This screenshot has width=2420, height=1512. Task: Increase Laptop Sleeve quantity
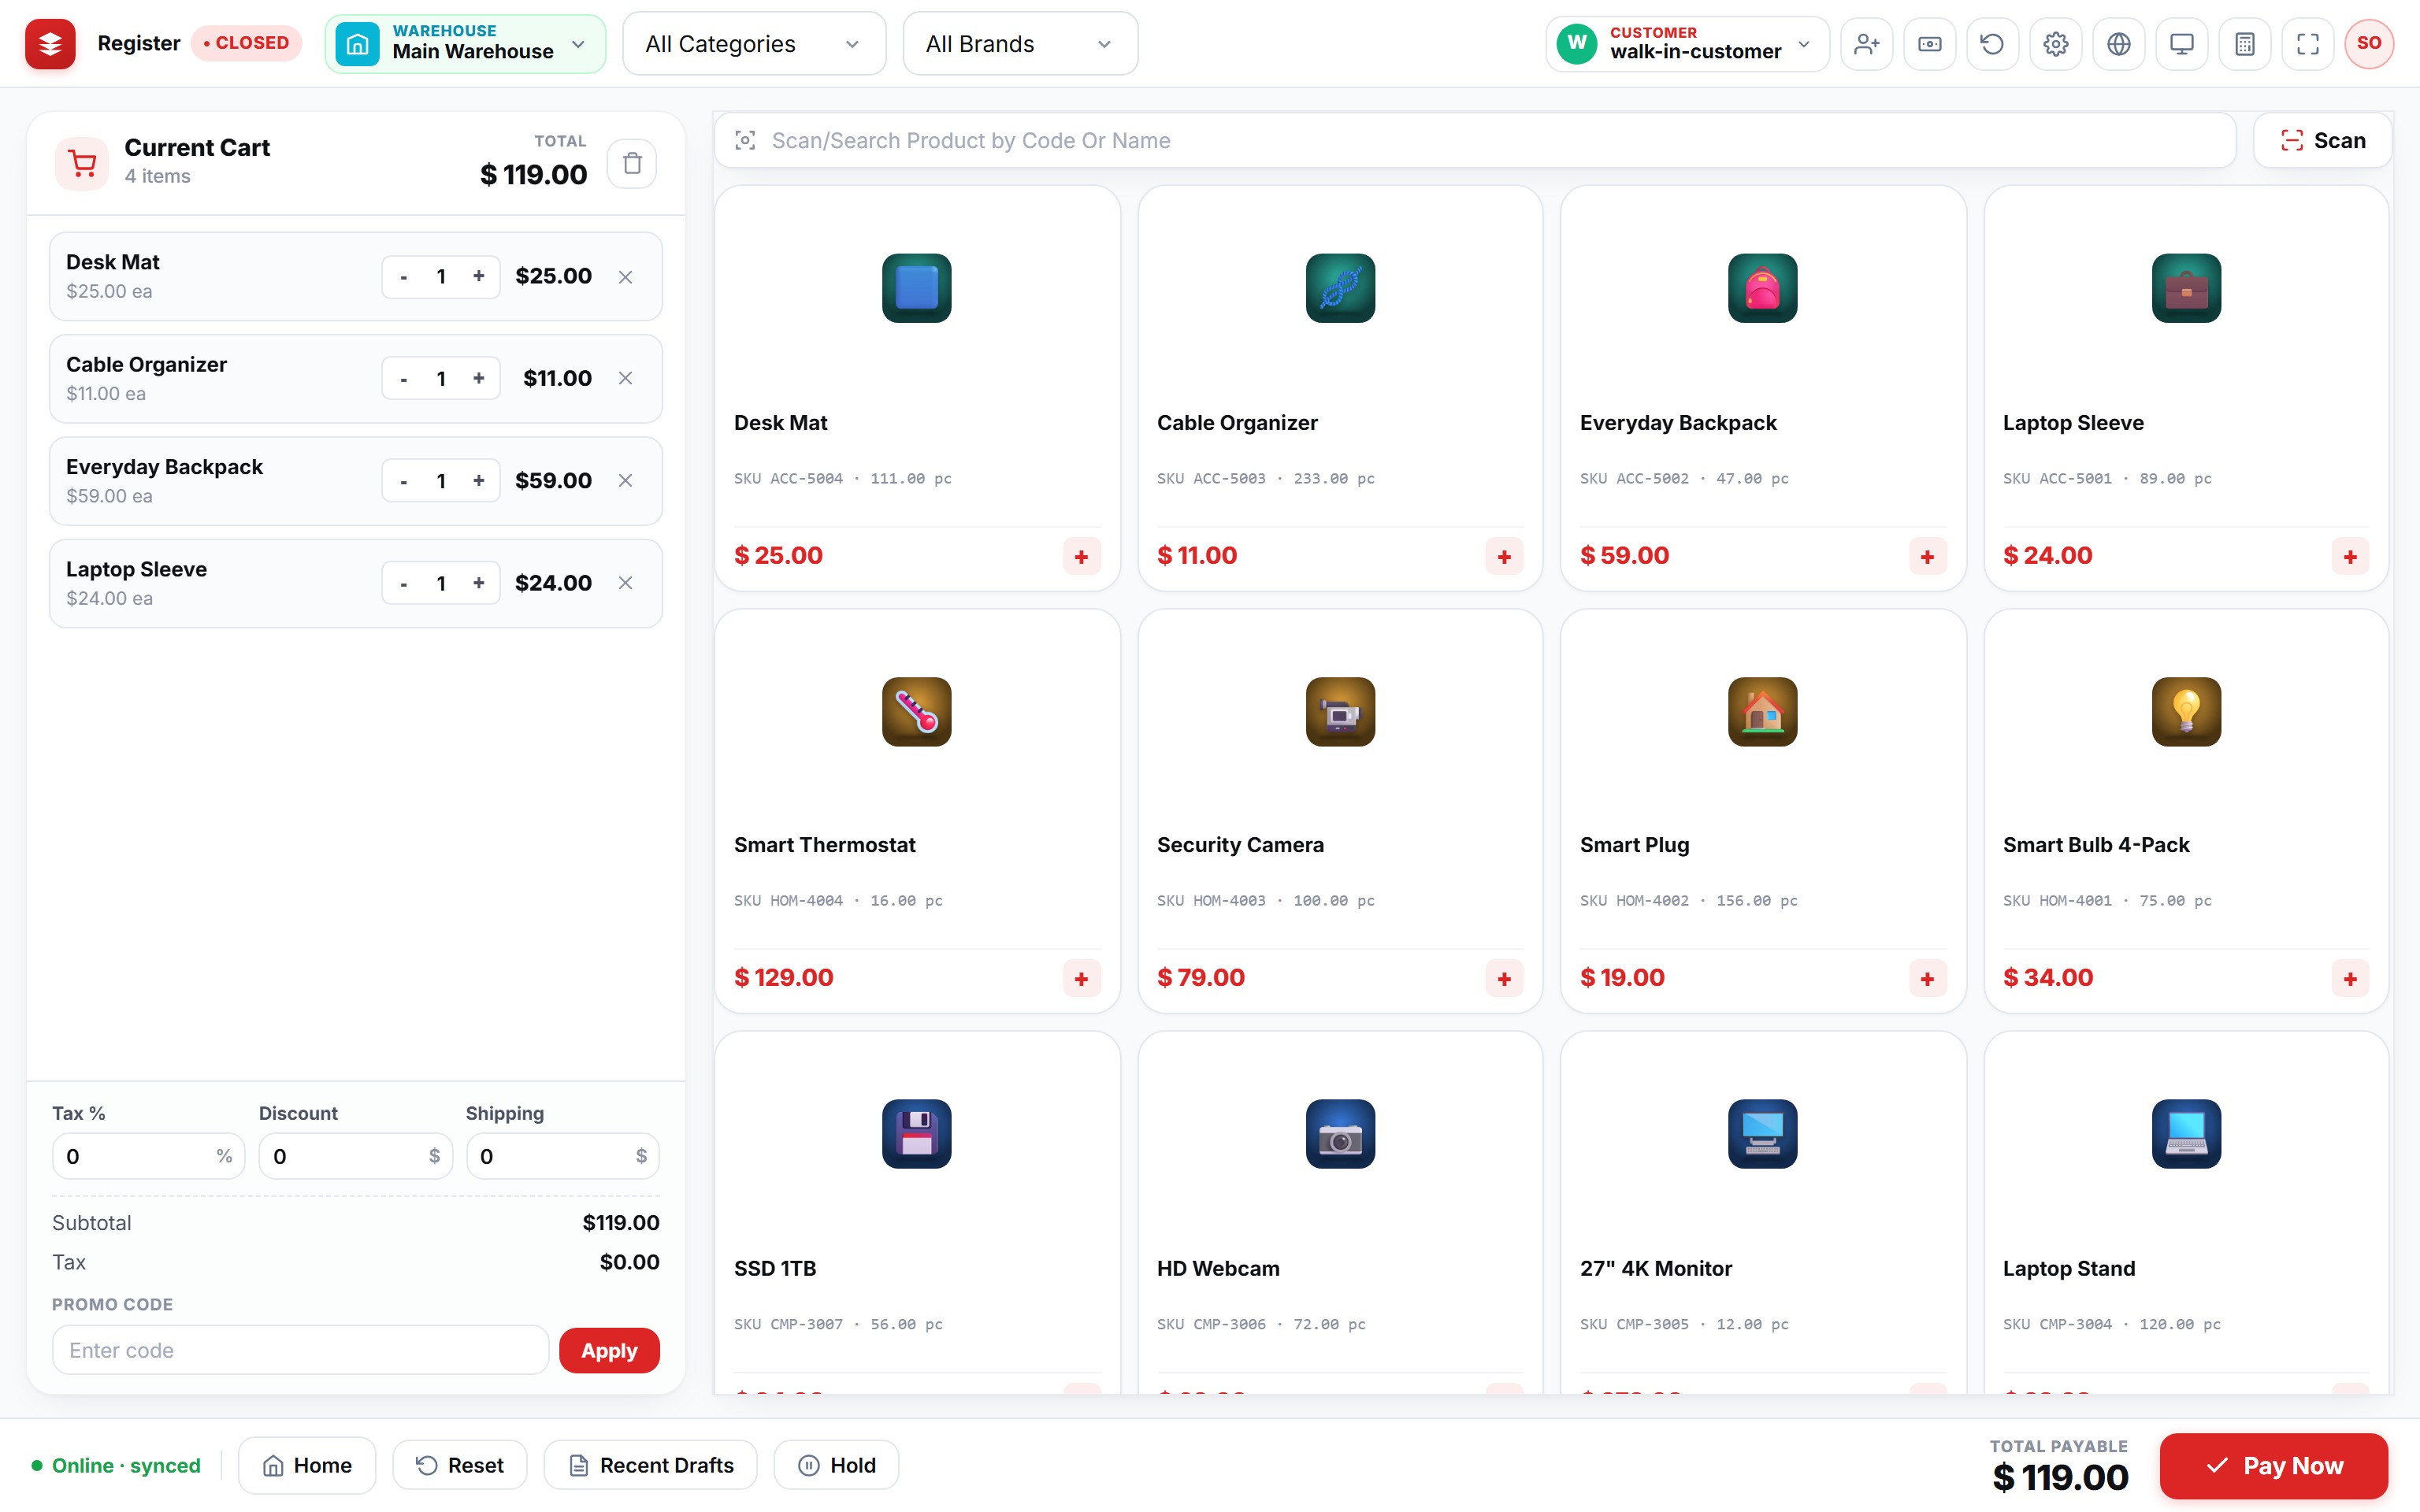pyautogui.click(x=479, y=583)
